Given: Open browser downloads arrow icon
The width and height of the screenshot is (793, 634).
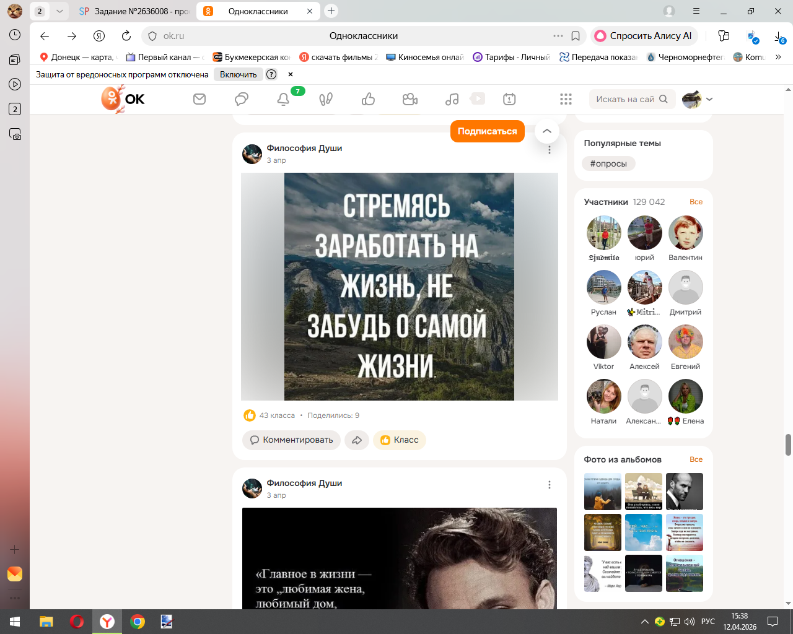Looking at the screenshot, I should click(x=779, y=37).
